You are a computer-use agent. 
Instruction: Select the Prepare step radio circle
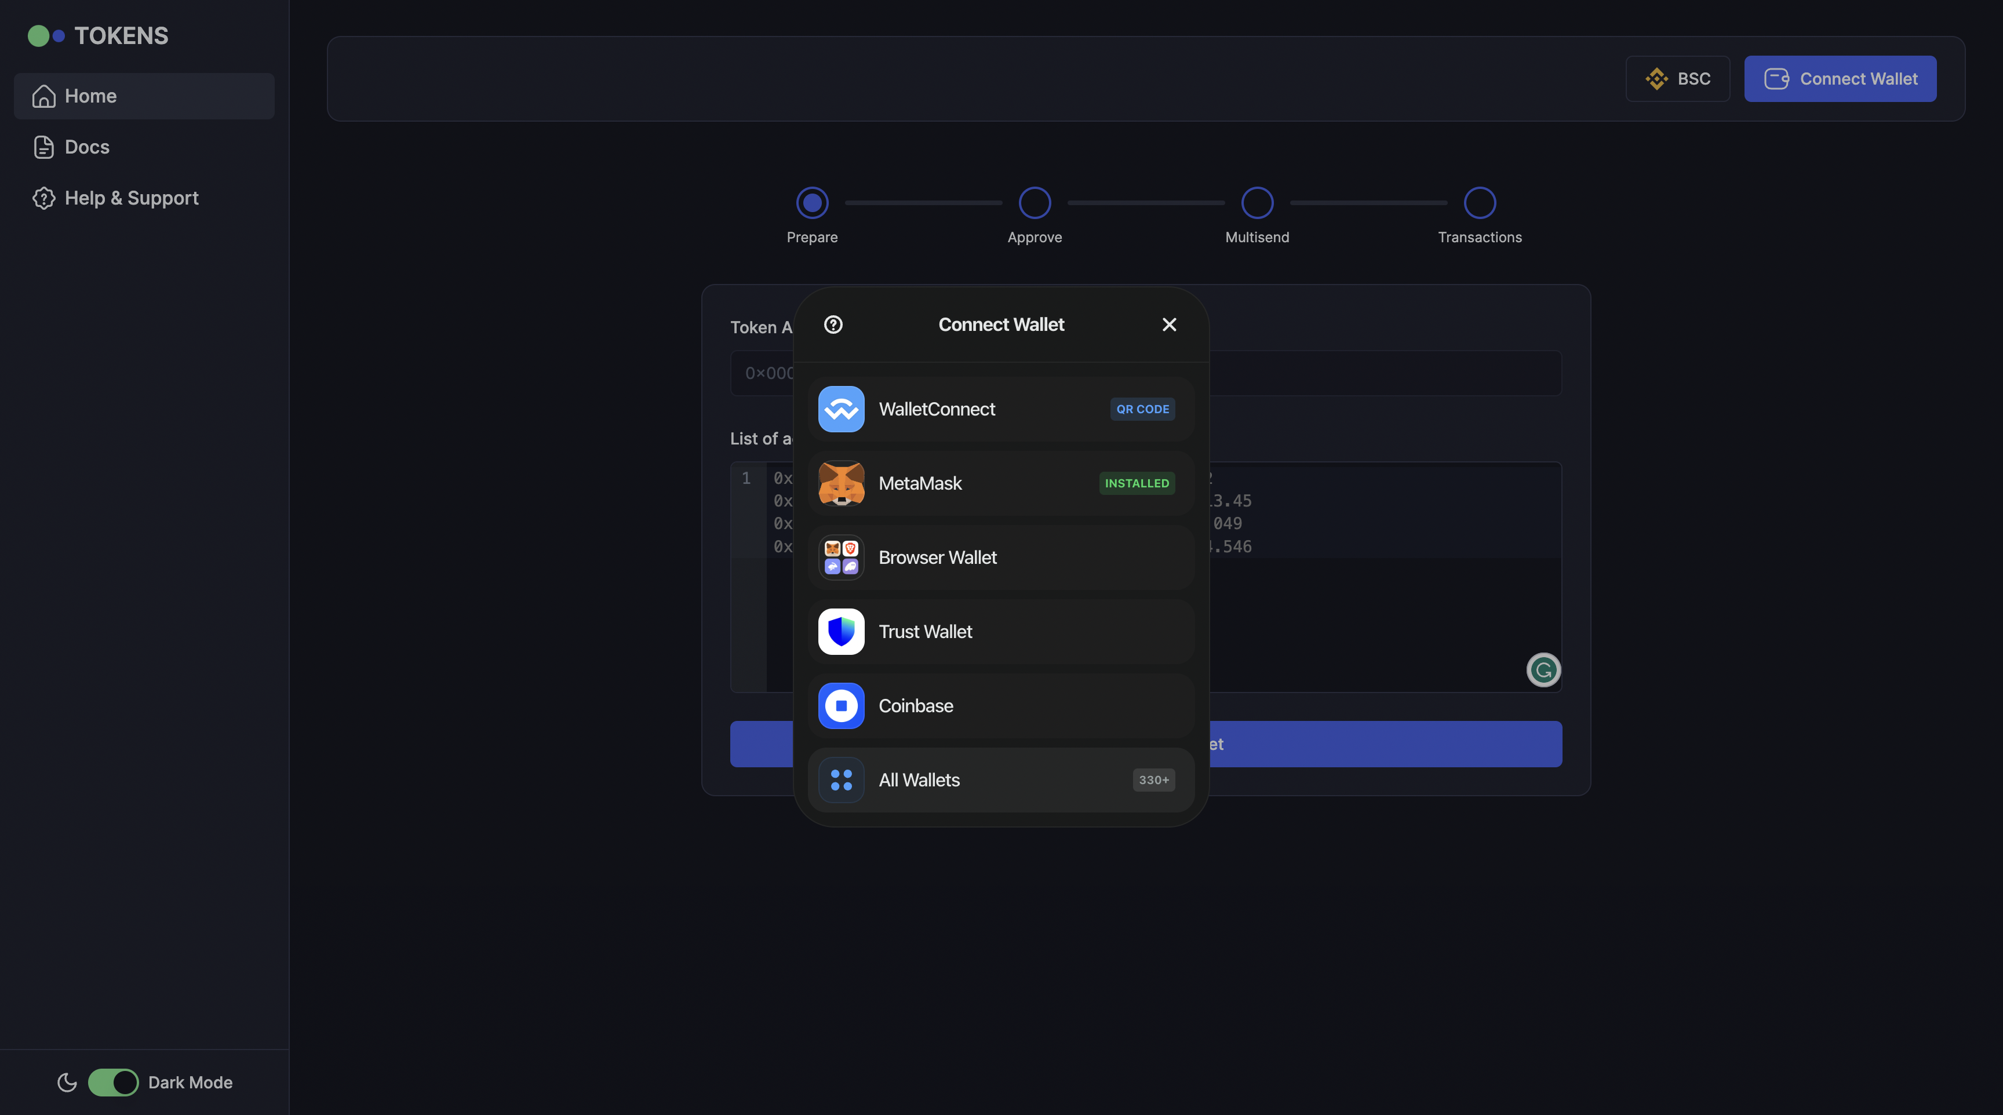tap(812, 202)
